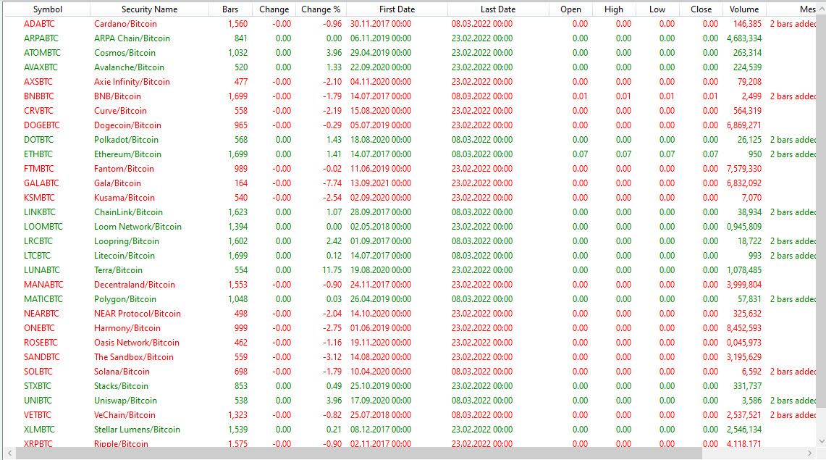Click security name The Sandbox/Bitcoin
This screenshot has width=826, height=460.
[134, 357]
